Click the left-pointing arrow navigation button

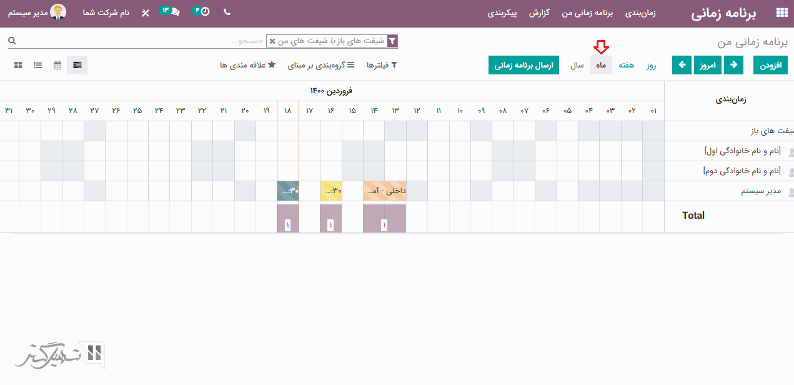pyautogui.click(x=683, y=65)
